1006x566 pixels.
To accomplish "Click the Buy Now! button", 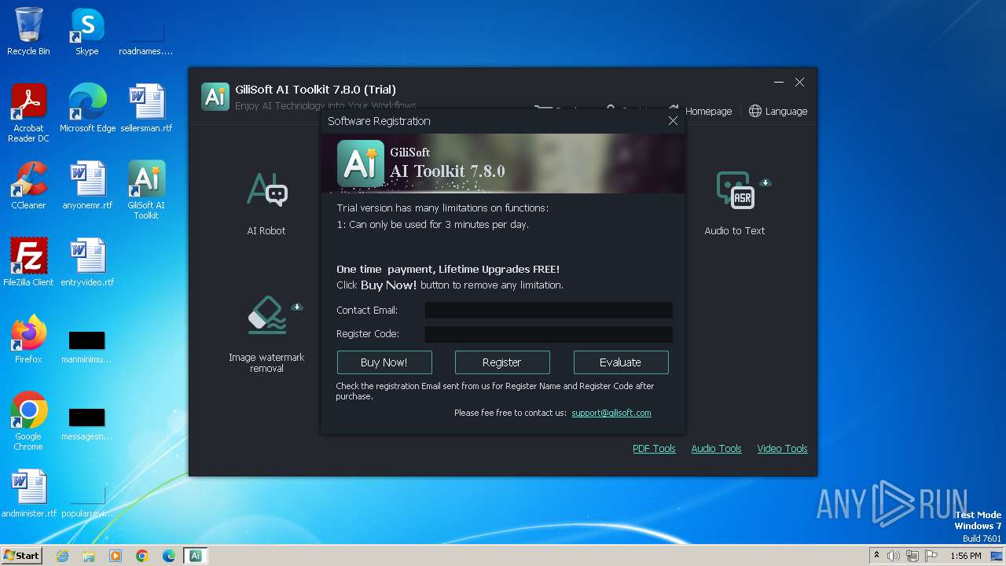I will tap(384, 362).
